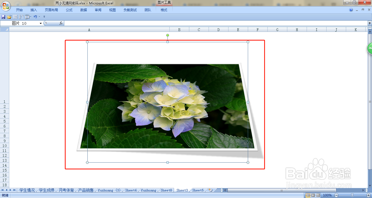Select column B header

coord(179,30)
